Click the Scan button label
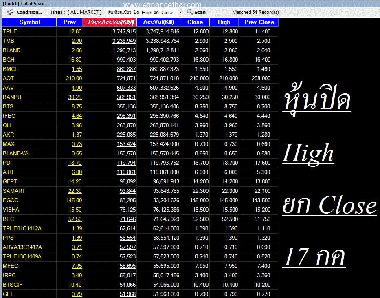 tap(200, 12)
